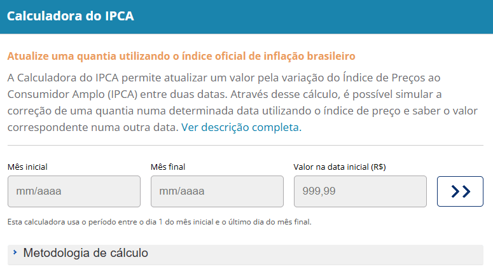Open the Metodologia de cálculo section title
Image resolution: width=493 pixels, height=276 pixels.
click(x=85, y=253)
